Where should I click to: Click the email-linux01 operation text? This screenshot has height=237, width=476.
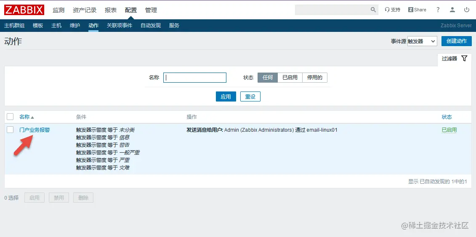[322, 130]
